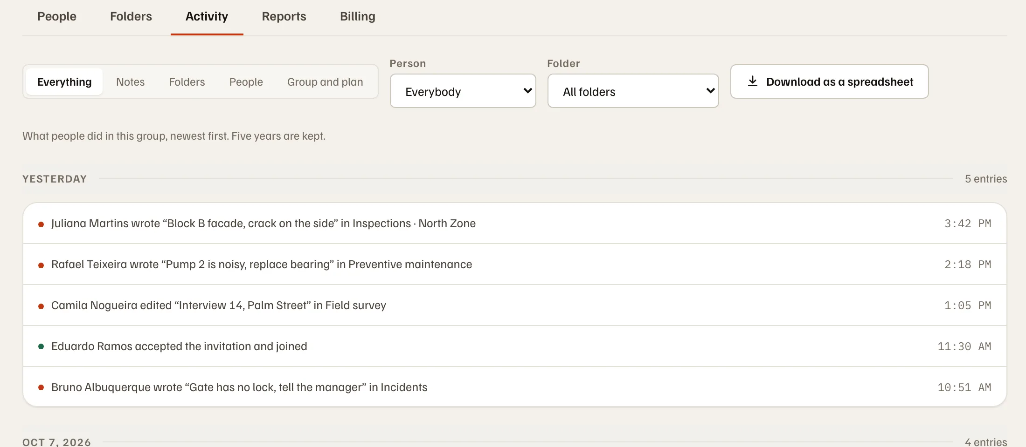Image resolution: width=1026 pixels, height=447 pixels.
Task: Switch to the People top tab
Action: pos(57,17)
